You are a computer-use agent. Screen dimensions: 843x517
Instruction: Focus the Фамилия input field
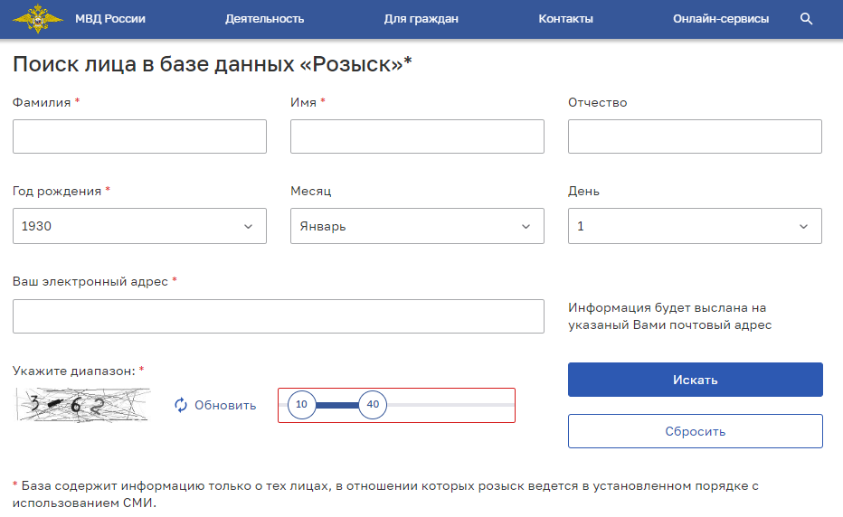[x=139, y=136]
